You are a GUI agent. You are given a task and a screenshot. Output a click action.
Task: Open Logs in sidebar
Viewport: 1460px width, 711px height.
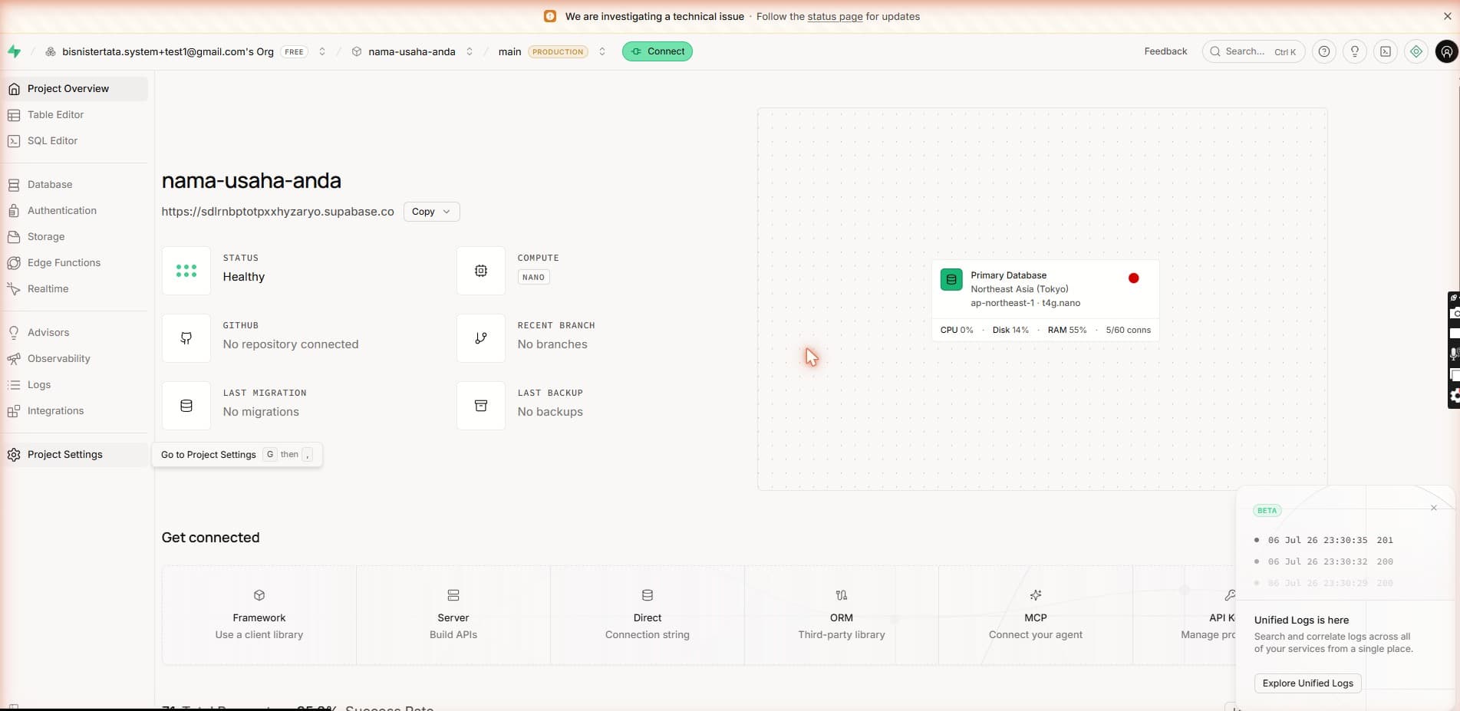pyautogui.click(x=75, y=385)
